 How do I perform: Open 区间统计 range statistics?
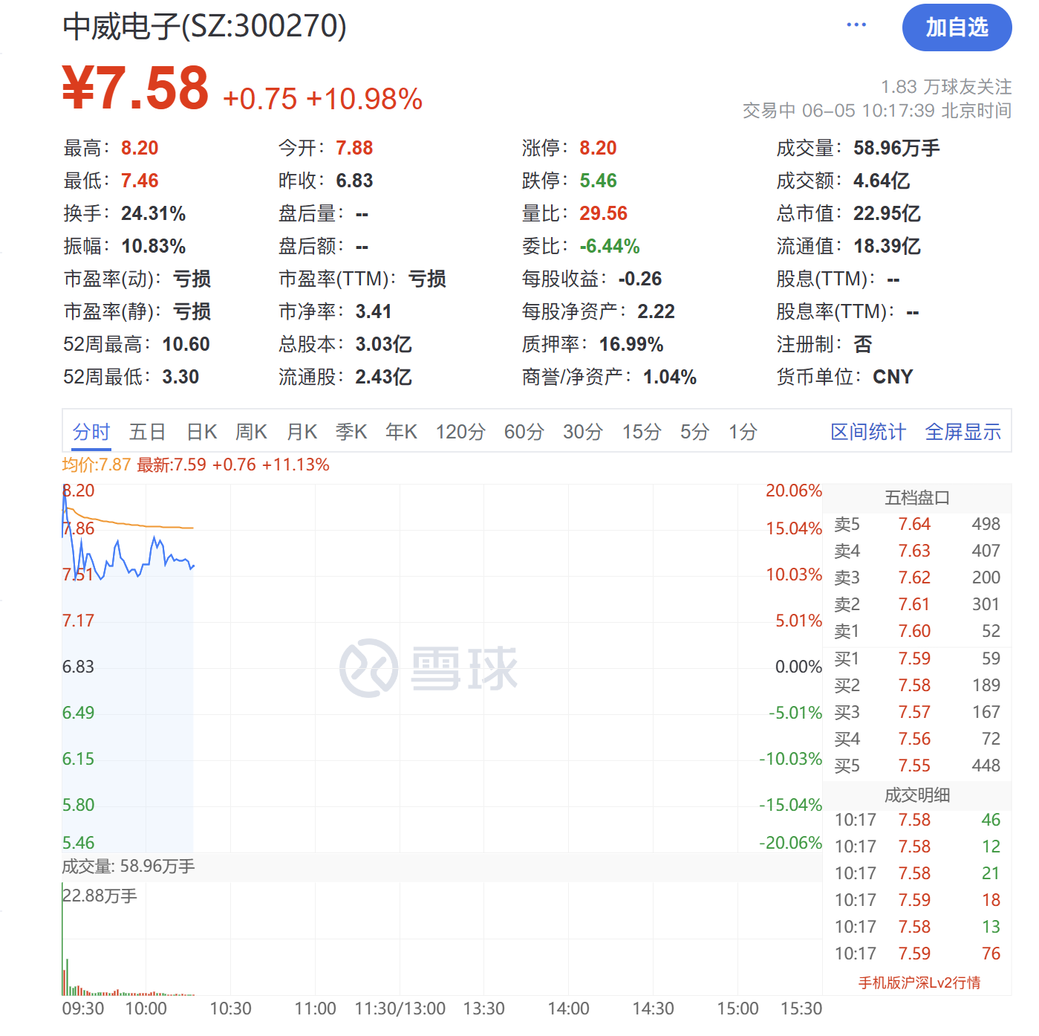(x=868, y=432)
